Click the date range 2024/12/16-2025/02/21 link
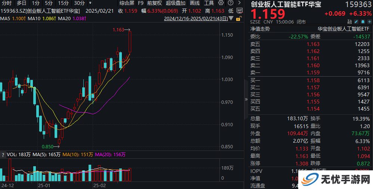 196,19
